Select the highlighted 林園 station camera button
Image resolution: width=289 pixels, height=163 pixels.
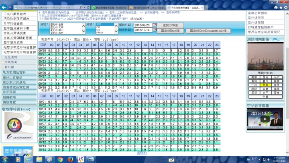coord(265,85)
